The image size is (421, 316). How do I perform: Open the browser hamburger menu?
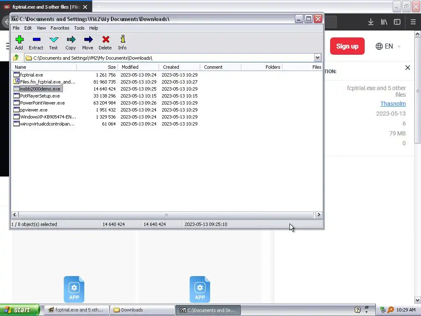click(x=413, y=22)
